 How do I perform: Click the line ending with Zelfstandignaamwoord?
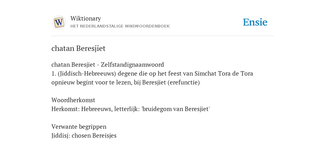108,65
